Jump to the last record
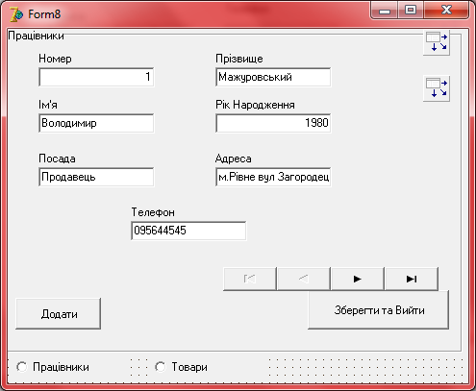 tap(412, 279)
